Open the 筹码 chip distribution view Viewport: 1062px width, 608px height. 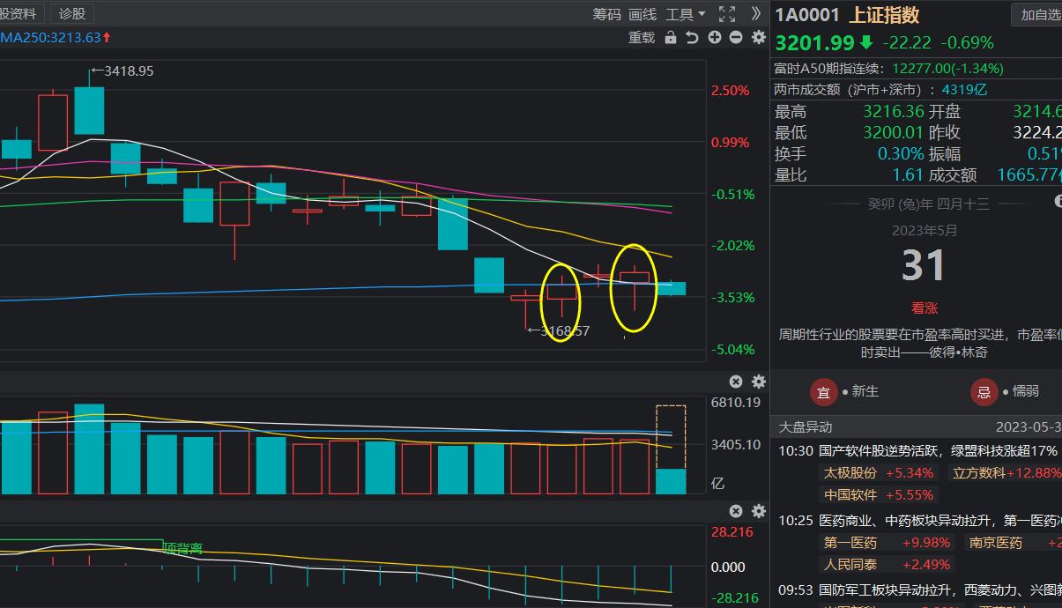click(x=606, y=14)
